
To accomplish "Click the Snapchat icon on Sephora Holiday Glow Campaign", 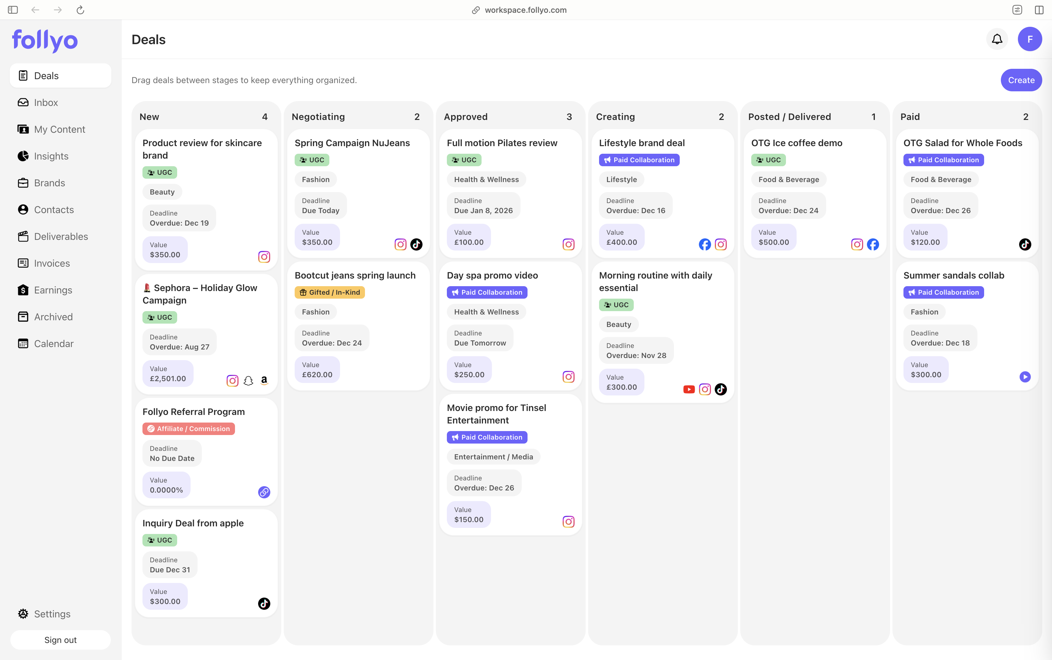I will 248,380.
